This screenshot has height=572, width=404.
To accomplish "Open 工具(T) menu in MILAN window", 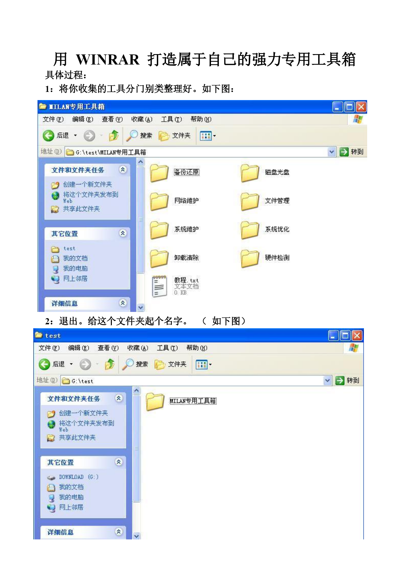I will [x=171, y=119].
